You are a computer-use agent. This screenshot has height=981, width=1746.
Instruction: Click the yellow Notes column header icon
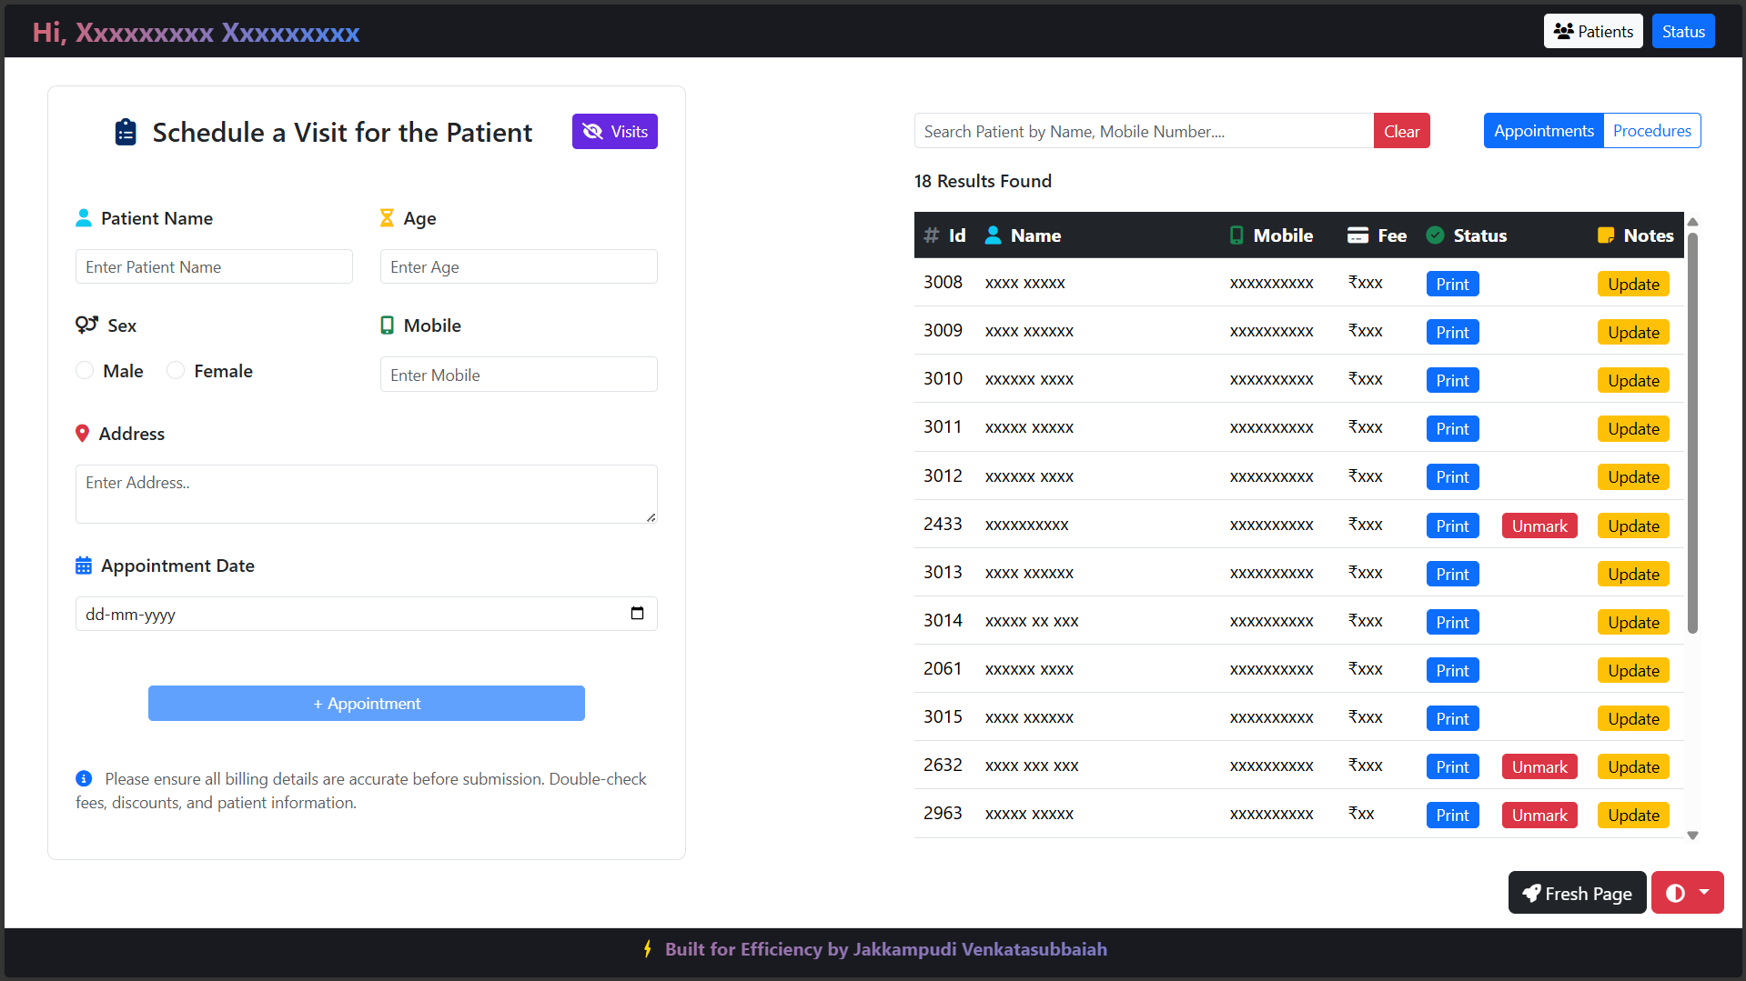pos(1606,235)
